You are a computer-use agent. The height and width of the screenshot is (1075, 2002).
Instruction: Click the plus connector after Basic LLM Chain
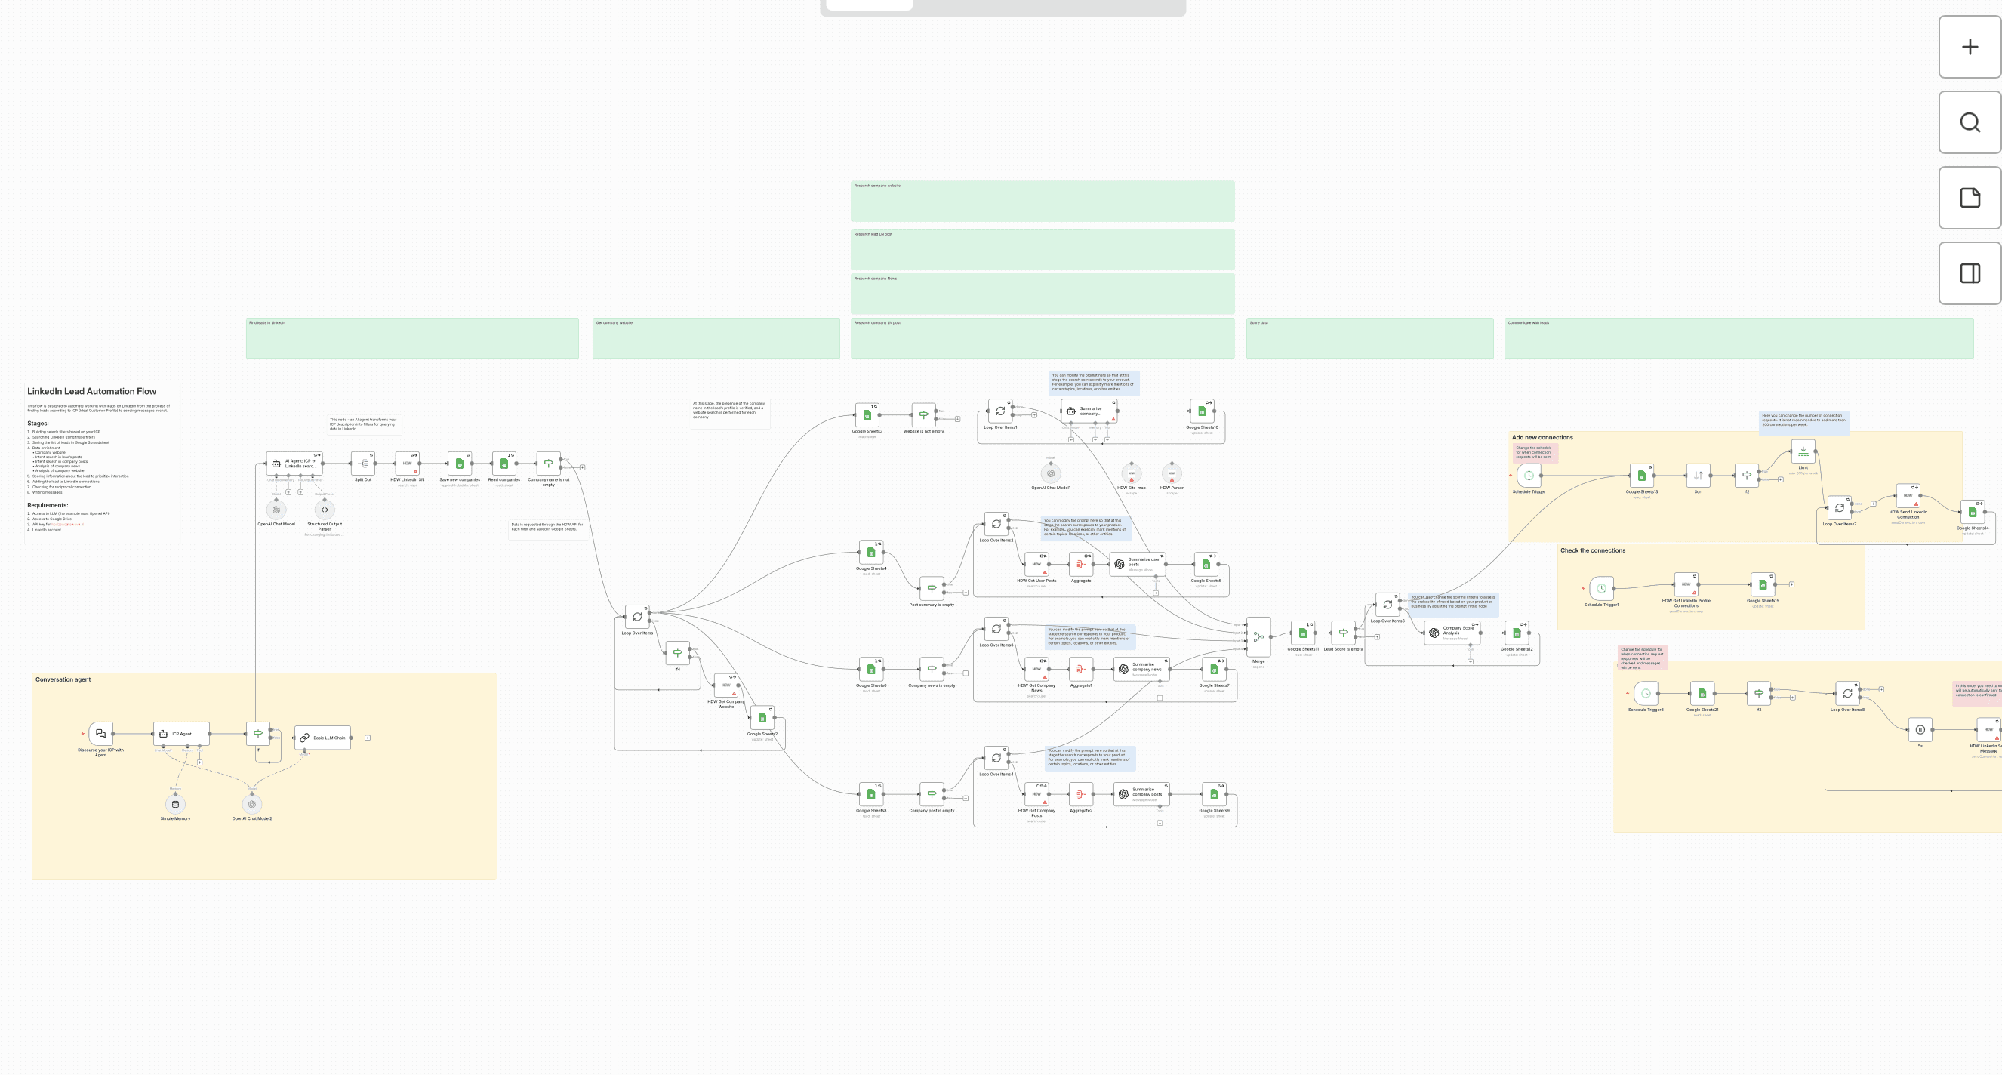pyautogui.click(x=368, y=738)
